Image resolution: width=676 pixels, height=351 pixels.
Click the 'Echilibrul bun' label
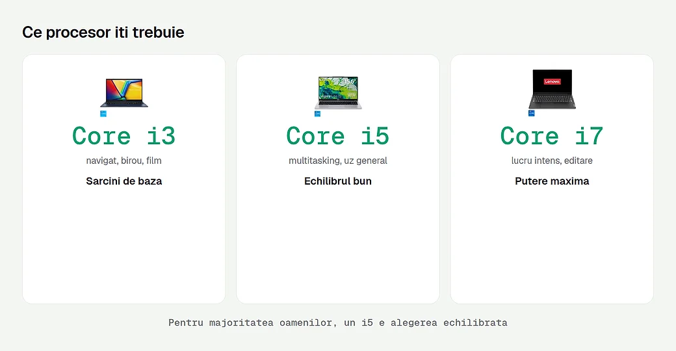[338, 181]
